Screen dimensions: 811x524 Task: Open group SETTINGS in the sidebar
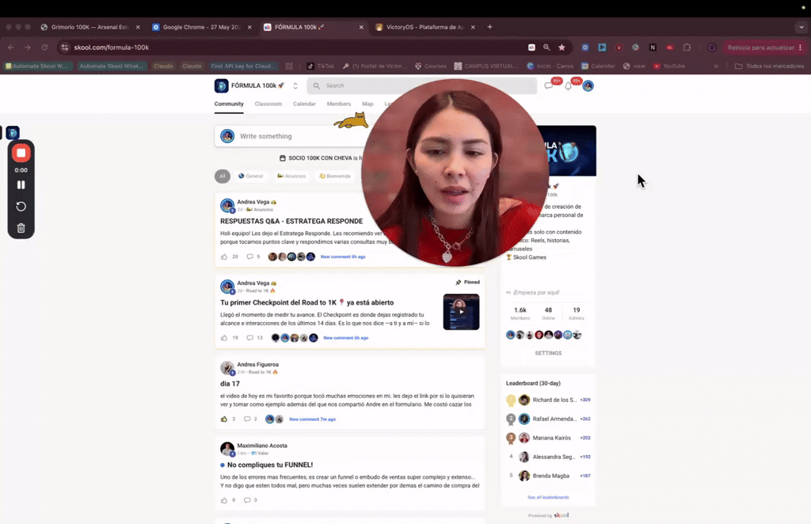click(548, 354)
